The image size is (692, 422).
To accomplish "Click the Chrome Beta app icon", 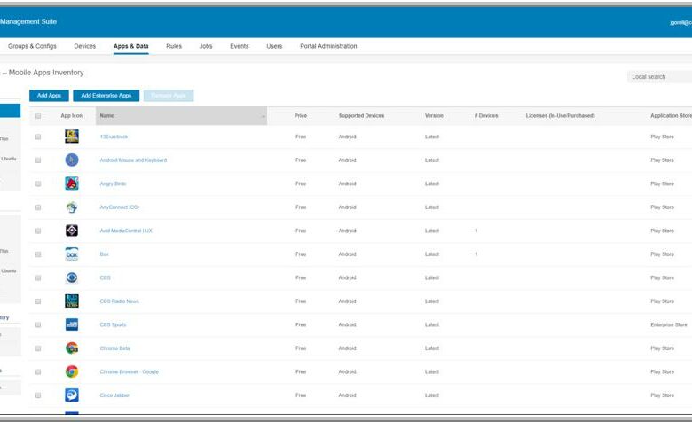I will [72, 348].
